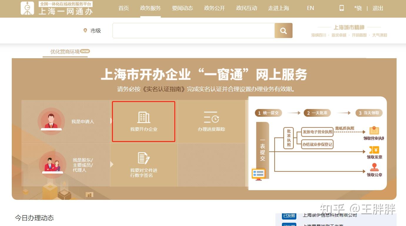Click the 需纸质执照 flowchart label
406x226 pixels.
coord(345,128)
